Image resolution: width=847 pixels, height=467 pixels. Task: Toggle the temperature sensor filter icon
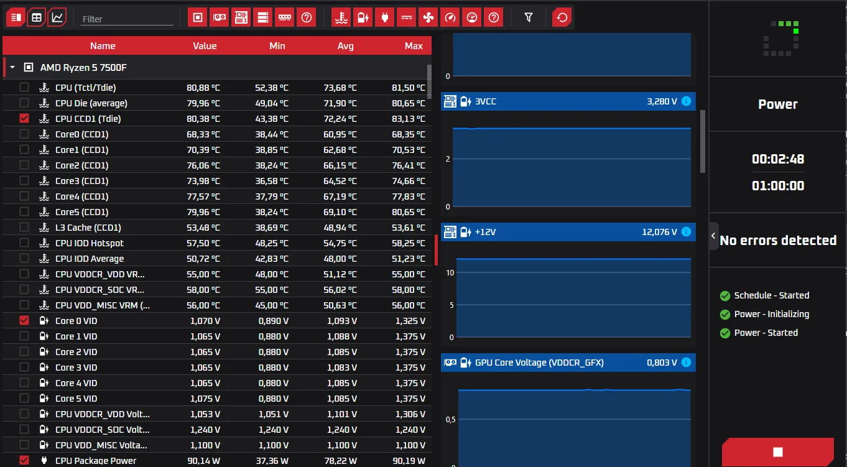341,17
